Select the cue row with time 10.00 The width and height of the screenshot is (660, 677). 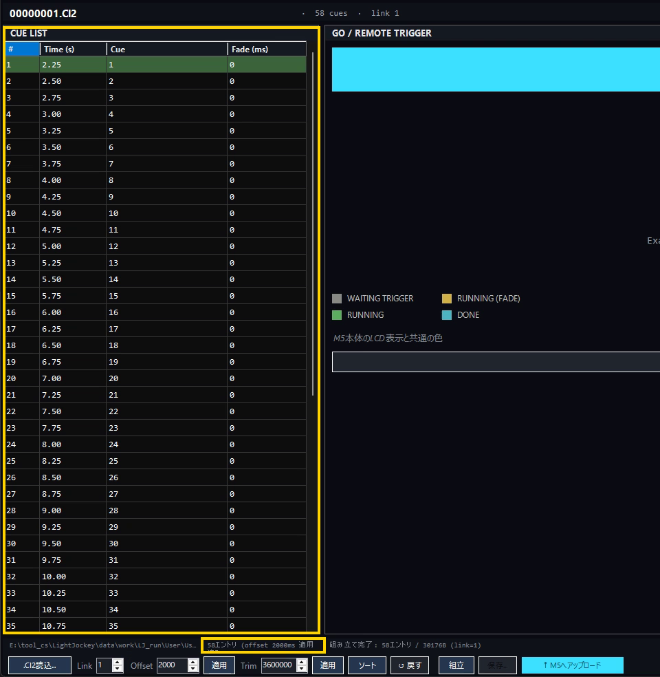tap(156, 577)
